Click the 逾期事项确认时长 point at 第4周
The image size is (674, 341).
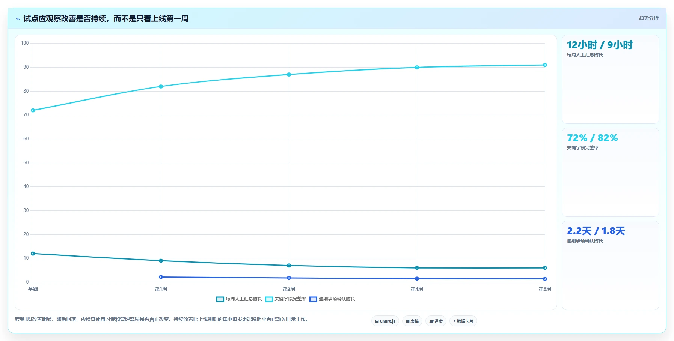[x=417, y=279]
